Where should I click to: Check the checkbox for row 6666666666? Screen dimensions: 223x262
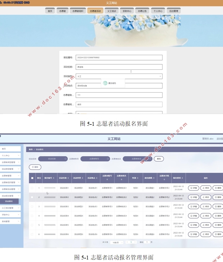pyautogui.click(x=32, y=234)
